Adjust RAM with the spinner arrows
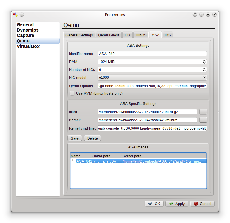Image resolution: width=230 pixels, height=223 pixels. point(204,62)
